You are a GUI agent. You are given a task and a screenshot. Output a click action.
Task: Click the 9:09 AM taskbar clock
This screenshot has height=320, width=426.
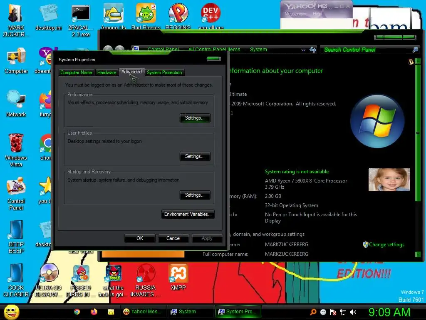pos(389,312)
